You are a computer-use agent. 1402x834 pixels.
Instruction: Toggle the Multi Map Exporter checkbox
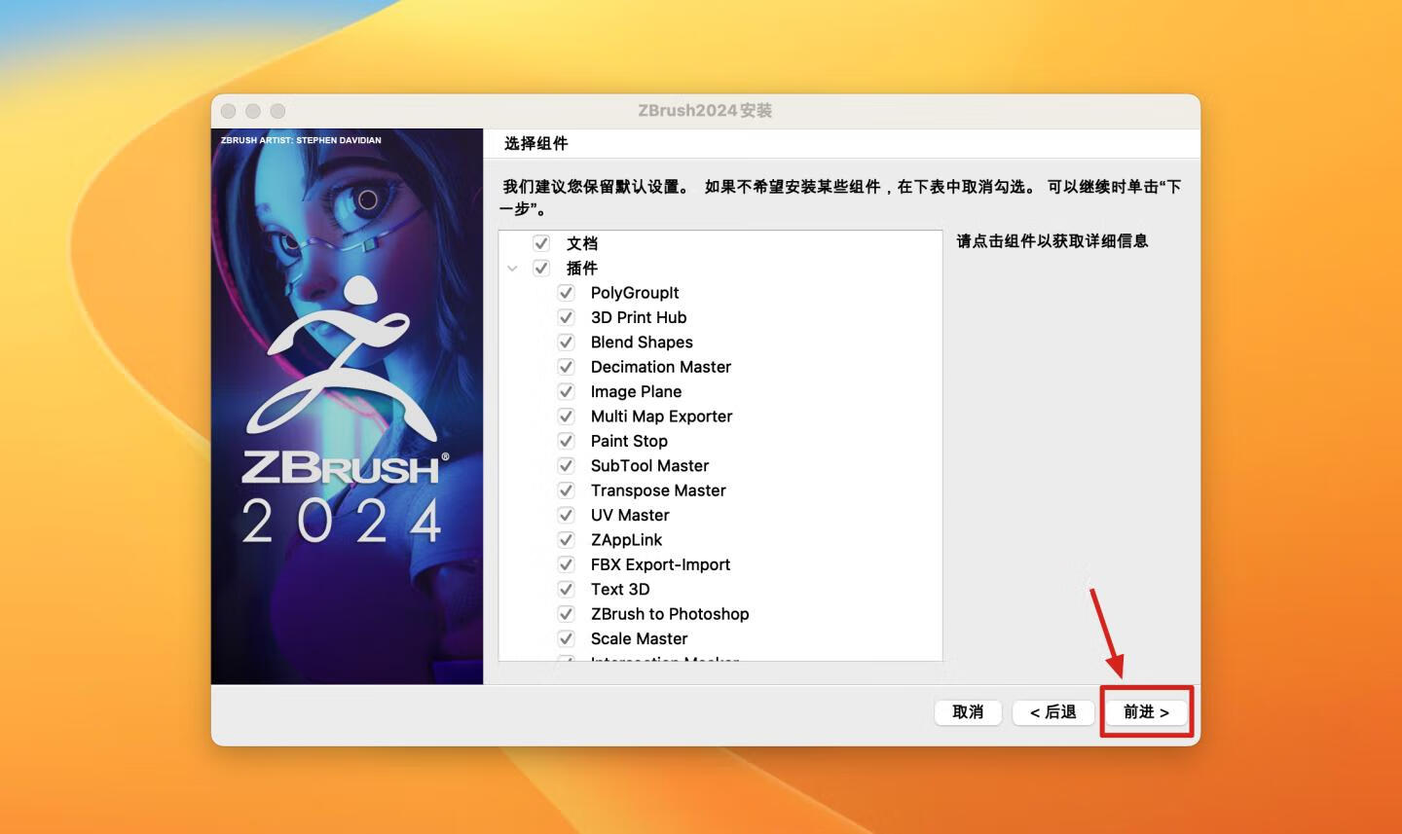[x=566, y=417]
